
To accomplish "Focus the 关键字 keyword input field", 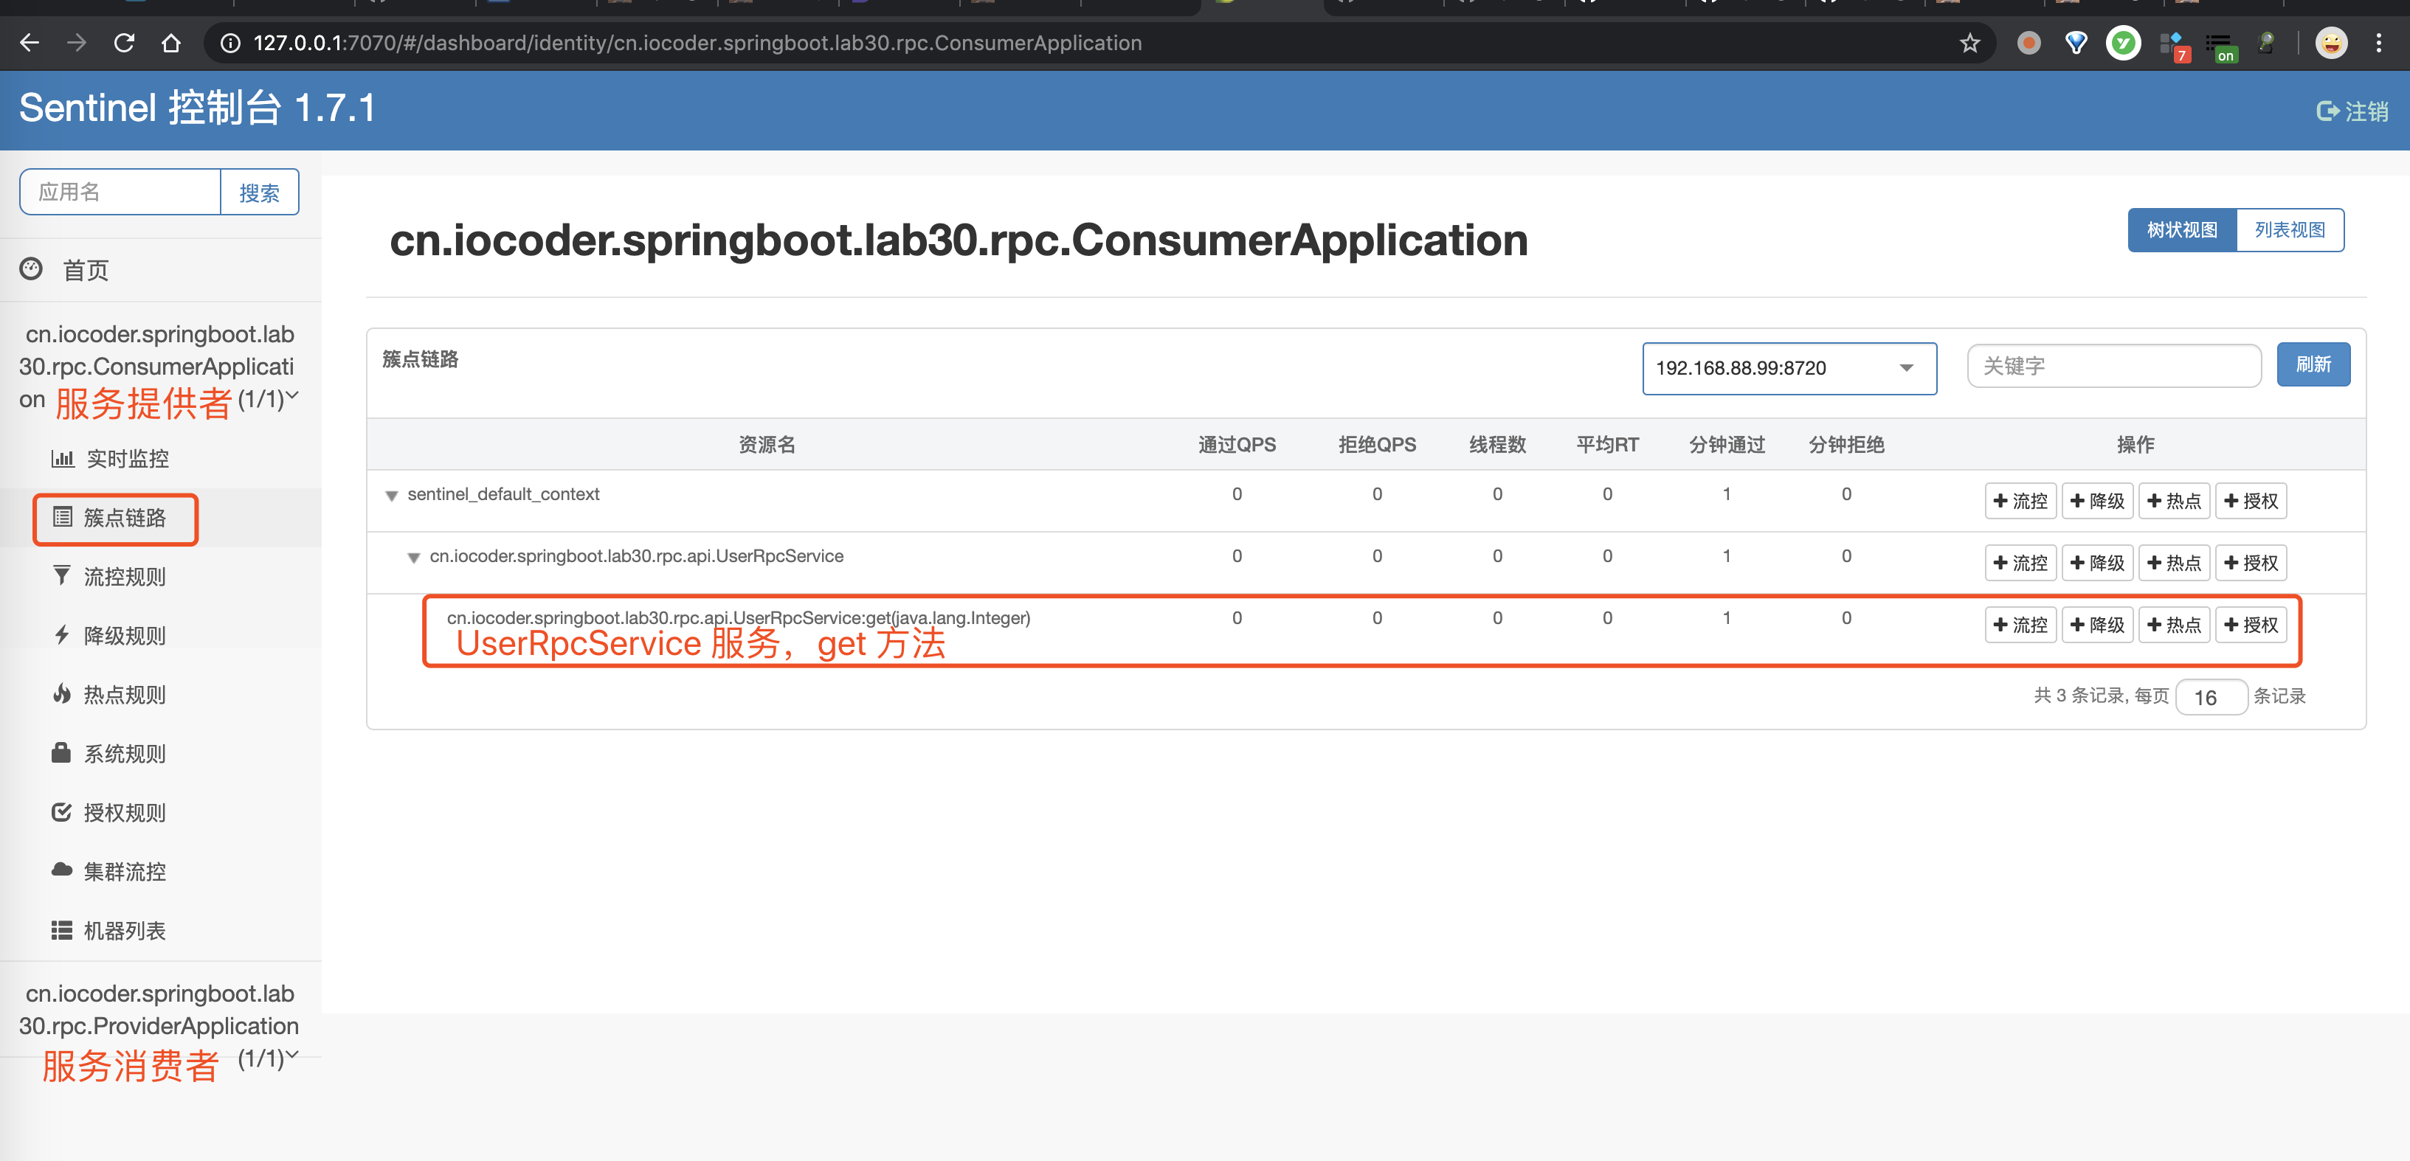I will 2113,366.
